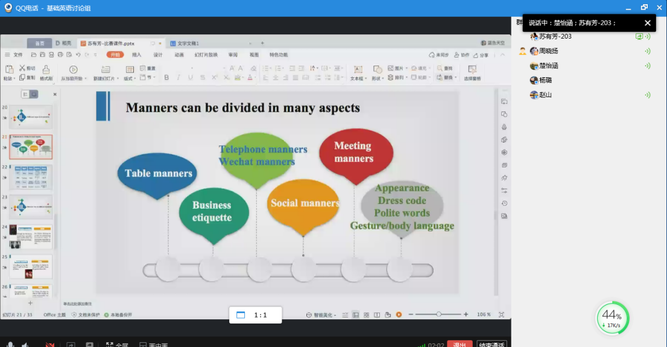Viewport: 667px width, 347px height.
Task: Open the Animation (动画) ribbon tab
Action: 179,55
